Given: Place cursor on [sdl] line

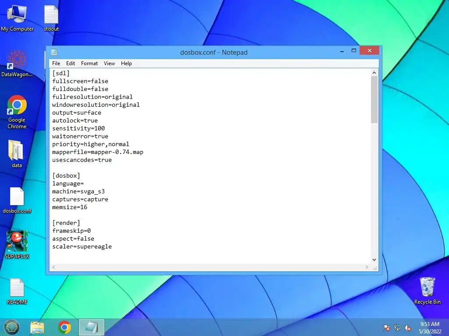Looking at the screenshot, I should point(61,73).
